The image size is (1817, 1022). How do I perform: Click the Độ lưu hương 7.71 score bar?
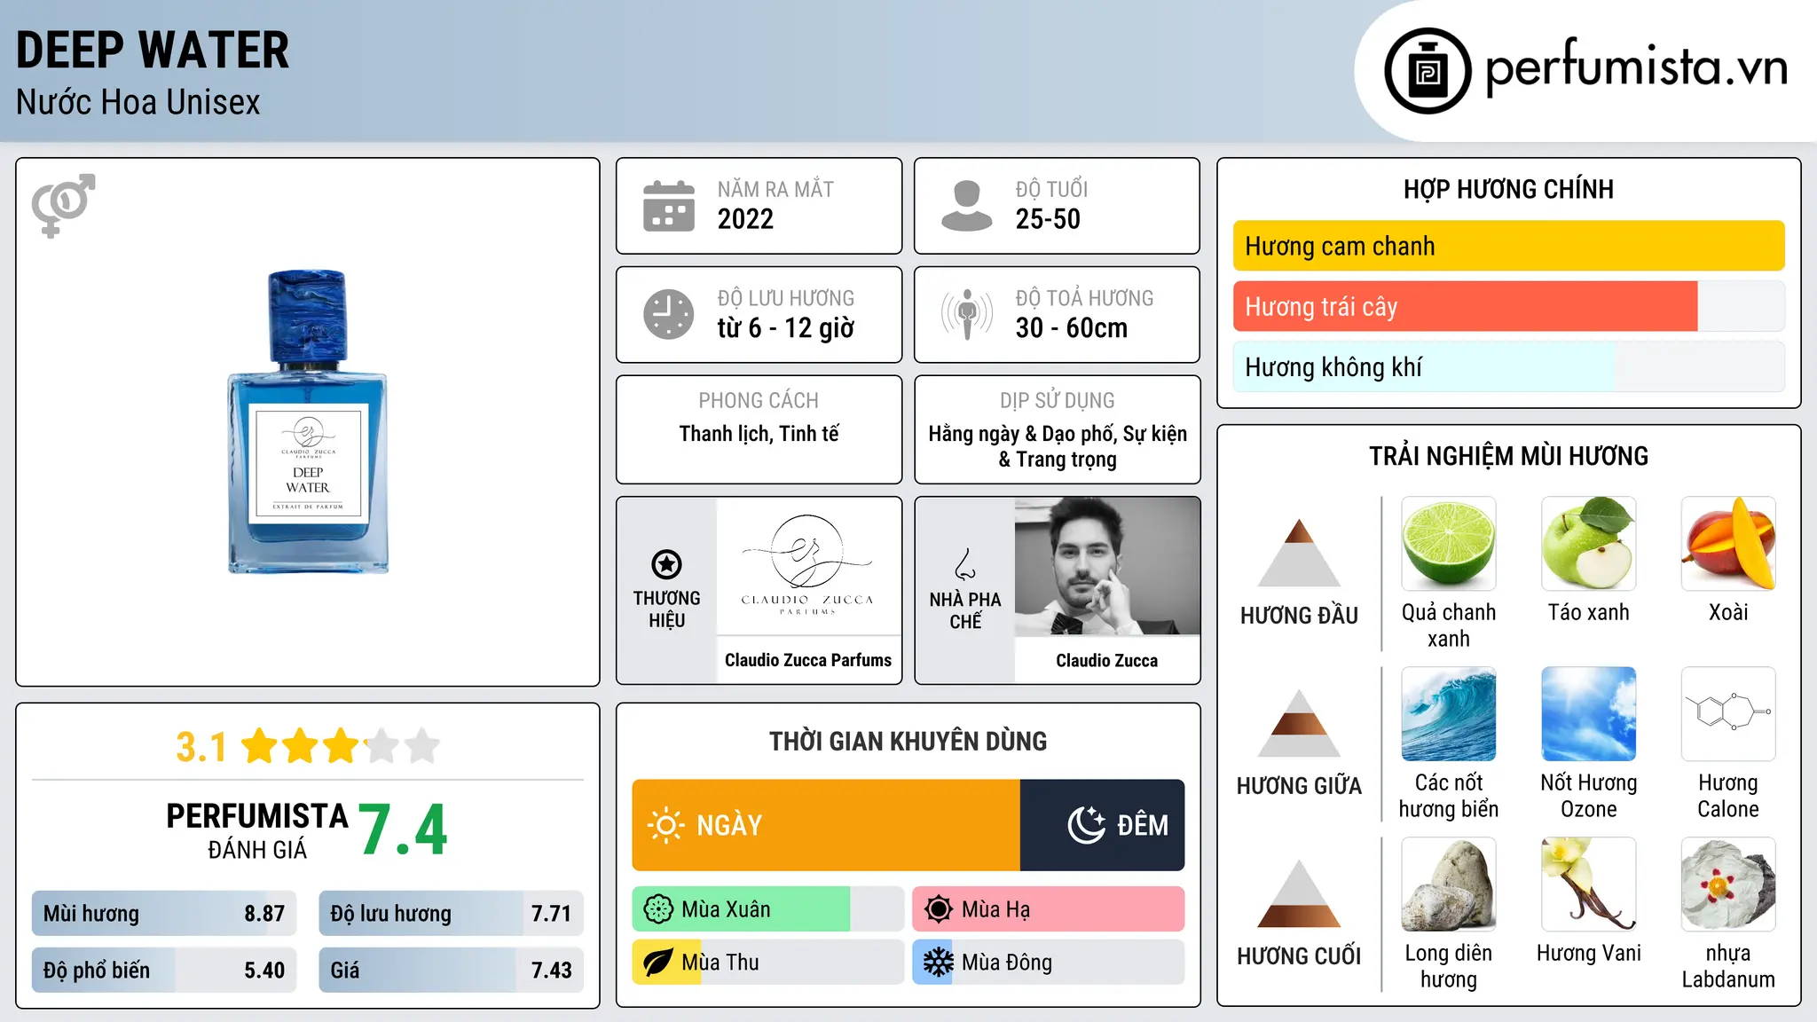[x=451, y=914]
